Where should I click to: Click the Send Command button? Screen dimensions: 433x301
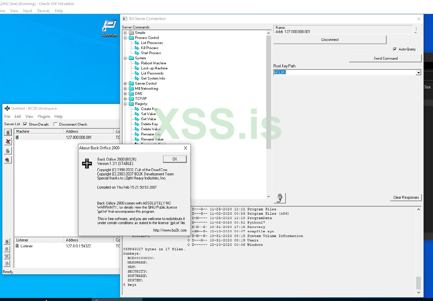(x=385, y=59)
